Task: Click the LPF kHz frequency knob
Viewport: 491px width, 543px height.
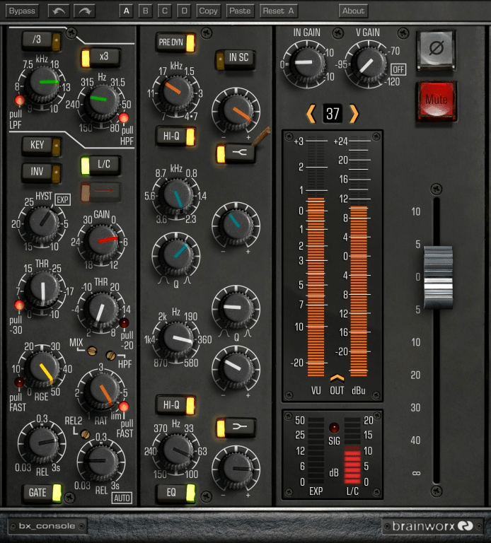Action: (x=42, y=84)
